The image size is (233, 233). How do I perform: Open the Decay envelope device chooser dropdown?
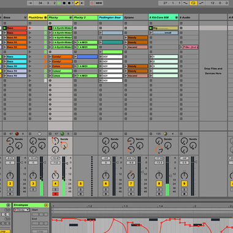pos(21,210)
